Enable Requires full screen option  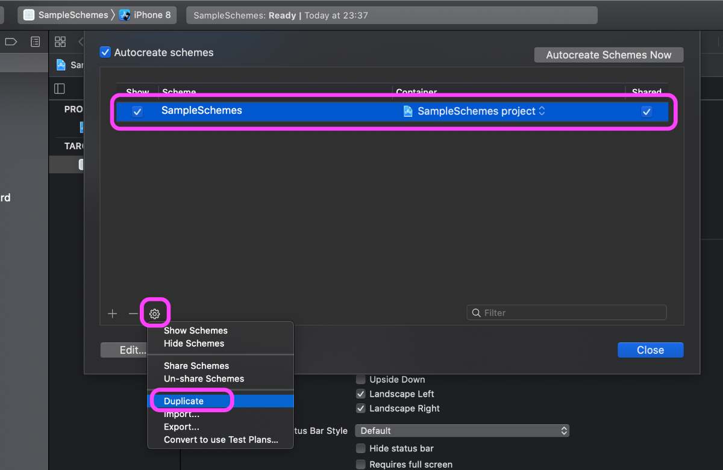tap(361, 464)
